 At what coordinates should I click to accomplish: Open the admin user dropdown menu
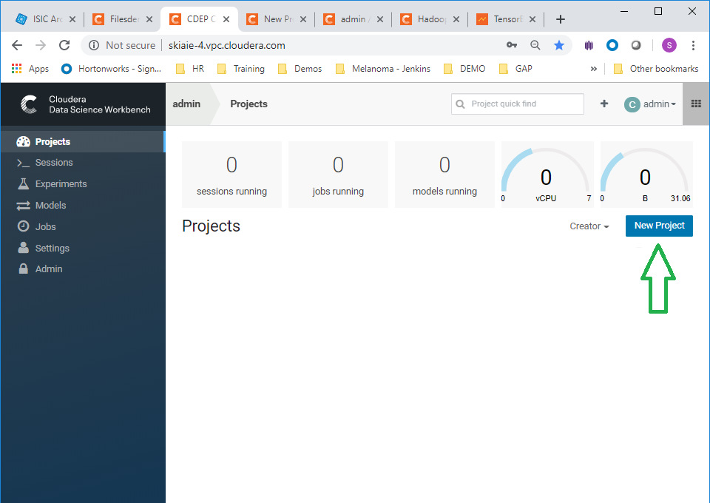(x=650, y=104)
